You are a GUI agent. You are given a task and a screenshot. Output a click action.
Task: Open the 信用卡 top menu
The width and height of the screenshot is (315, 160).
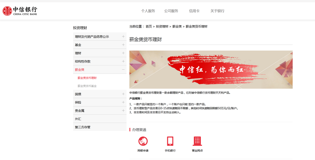coord(194,11)
